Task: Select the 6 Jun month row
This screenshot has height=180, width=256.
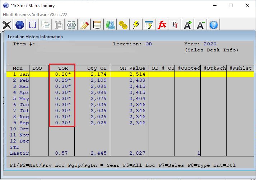Action: coord(130,104)
